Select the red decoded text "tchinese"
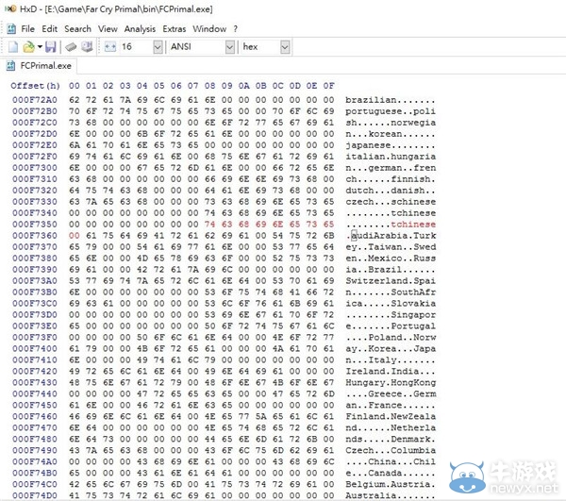Image resolution: width=566 pixels, height=501 pixels. point(413,225)
